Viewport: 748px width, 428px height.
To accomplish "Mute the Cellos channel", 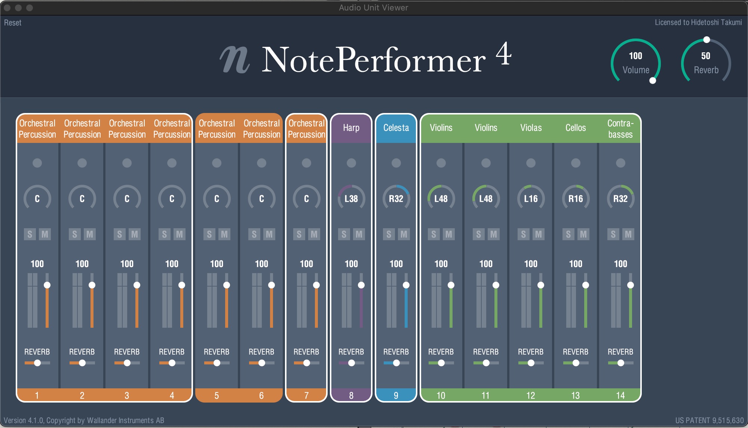I will (x=583, y=234).
